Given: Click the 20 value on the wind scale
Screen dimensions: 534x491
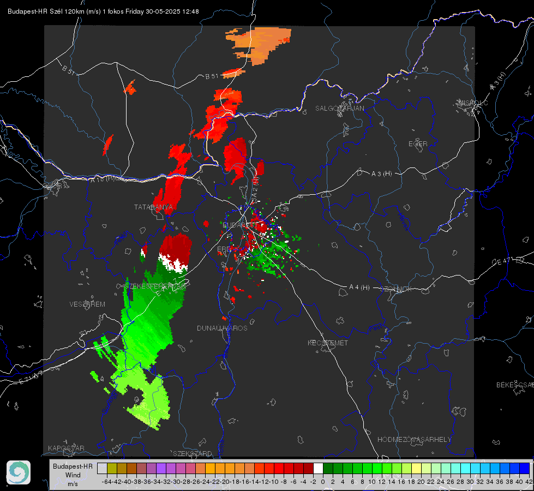Looking at the screenshot, I should pos(421,482).
